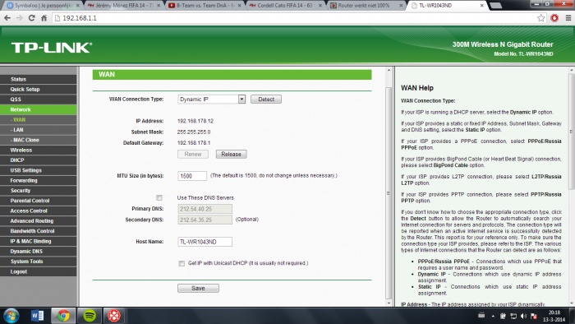
Task: Switch to Router werkt niet tab
Action: 366,6
